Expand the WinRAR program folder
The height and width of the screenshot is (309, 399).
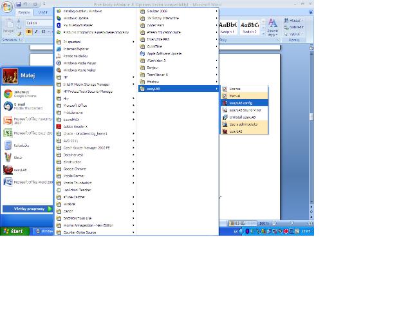pos(95,204)
